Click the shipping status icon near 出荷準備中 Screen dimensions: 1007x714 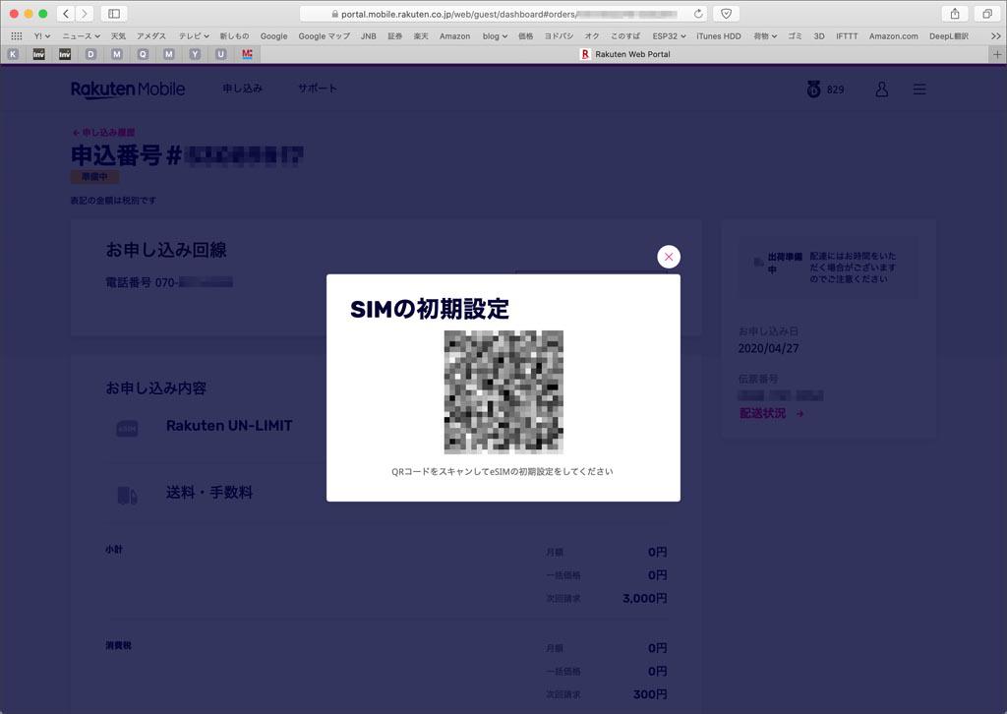(x=758, y=262)
